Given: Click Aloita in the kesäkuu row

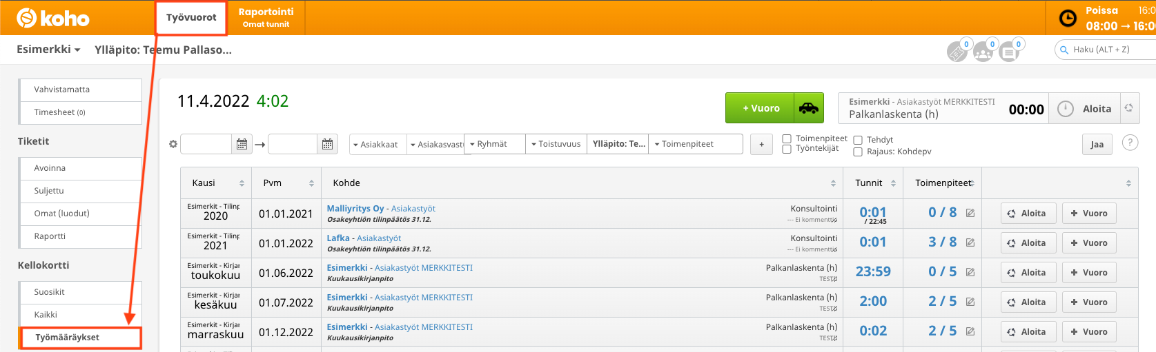Looking at the screenshot, I should (x=1027, y=302).
